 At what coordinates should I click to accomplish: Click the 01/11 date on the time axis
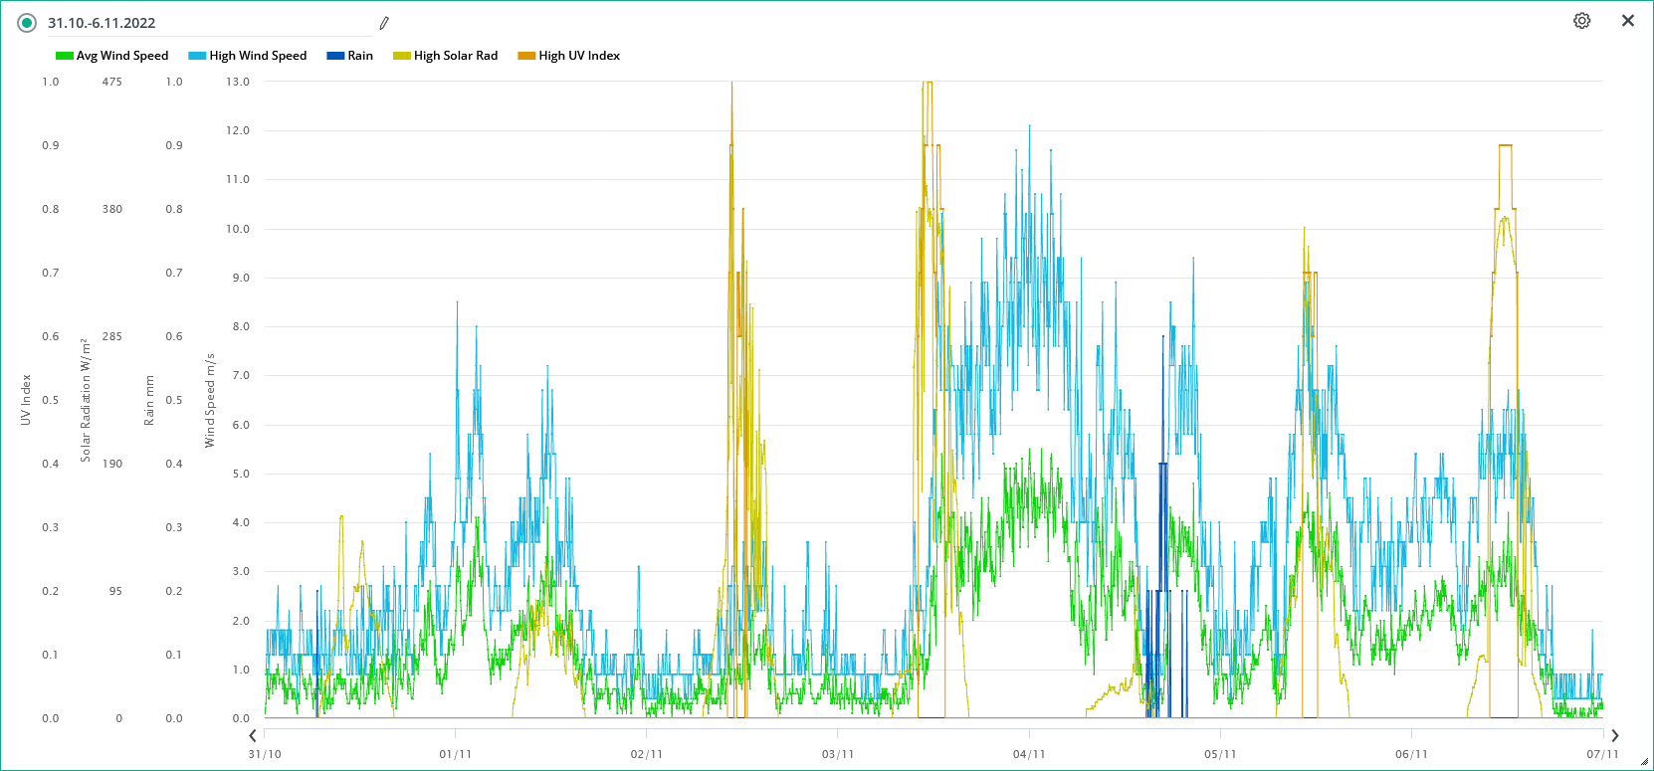pyautogui.click(x=456, y=754)
